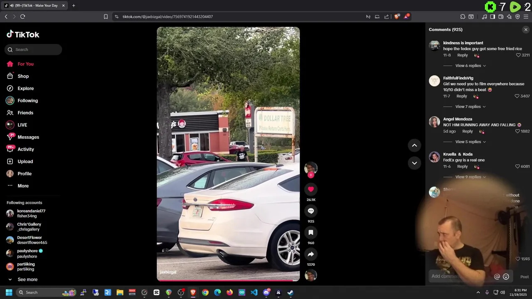Reply to Kruella & Koda's comment
This screenshot has width=532, height=299.
[463, 167]
